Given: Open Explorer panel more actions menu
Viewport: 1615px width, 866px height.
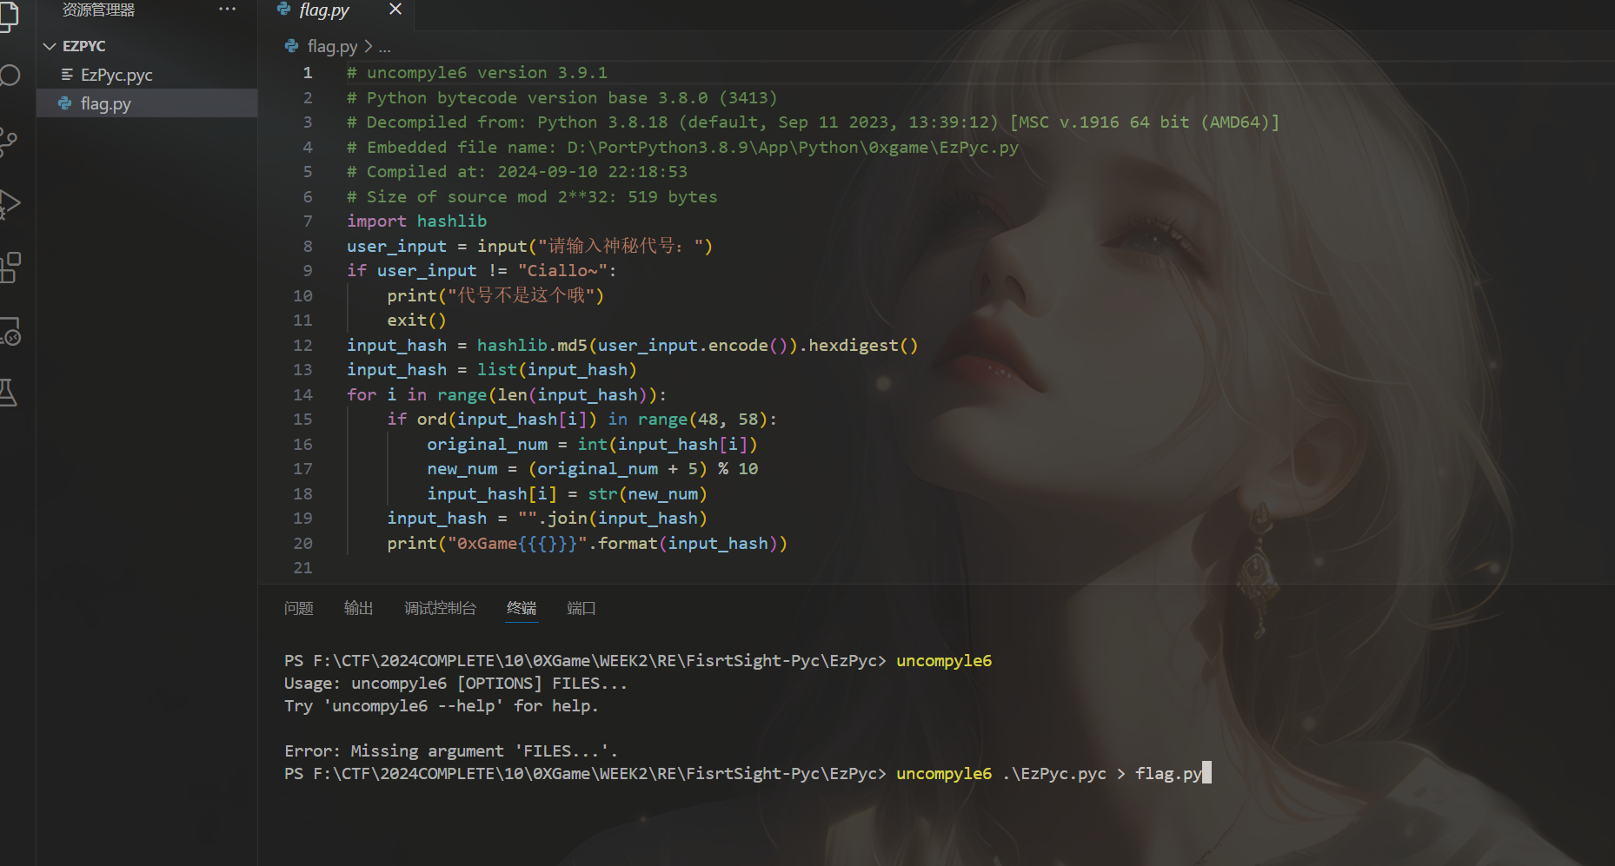Looking at the screenshot, I should click(227, 10).
